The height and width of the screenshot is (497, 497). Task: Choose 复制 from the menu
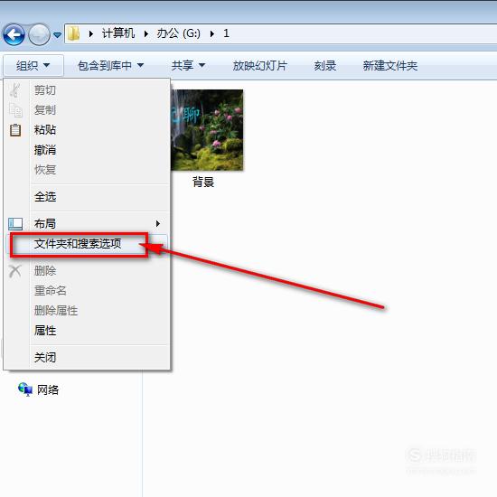pyautogui.click(x=87, y=110)
